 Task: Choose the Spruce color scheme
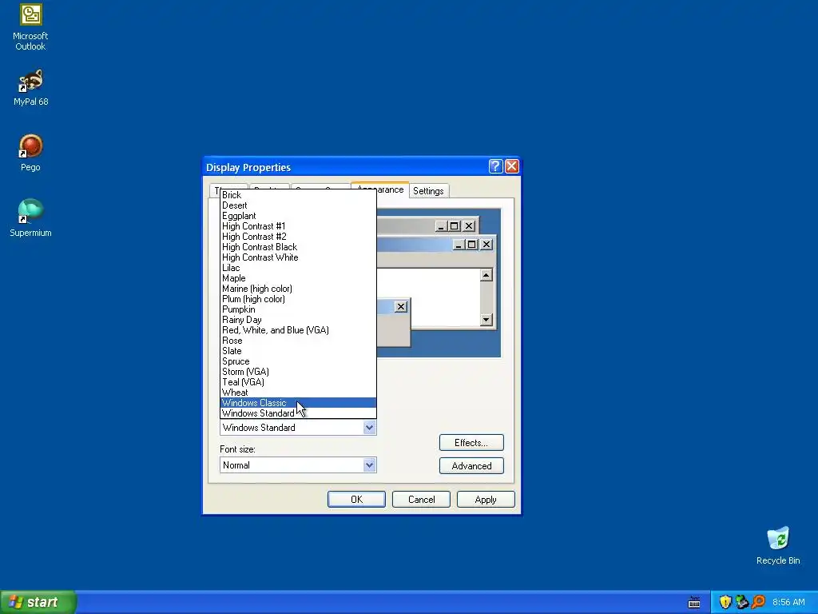[298, 361]
